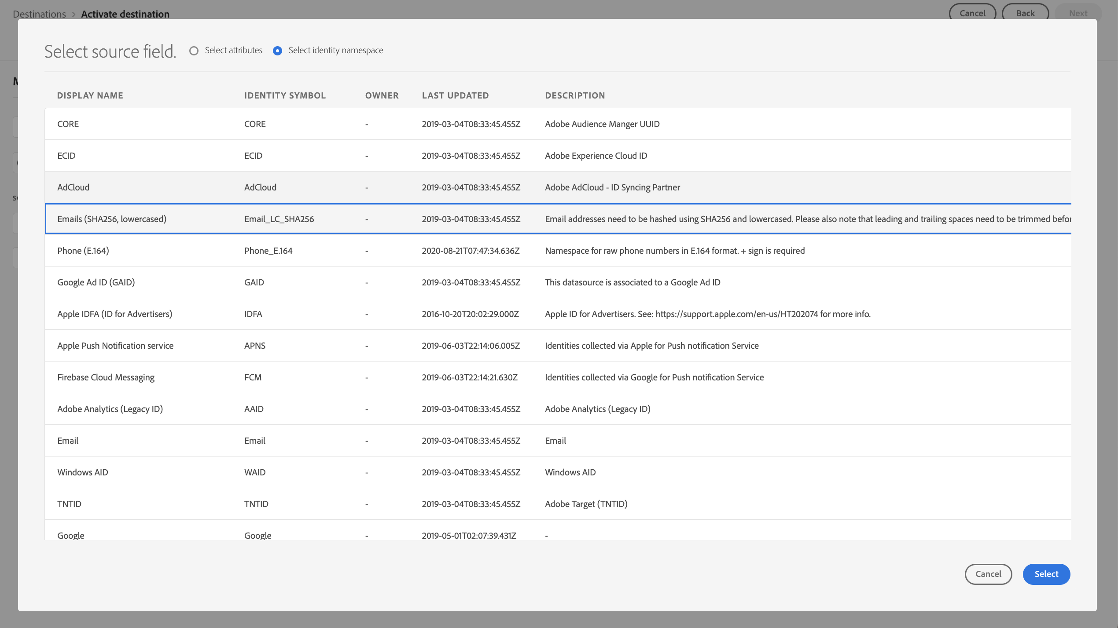Choose the Google Ad ID (GAID) row

(558, 282)
